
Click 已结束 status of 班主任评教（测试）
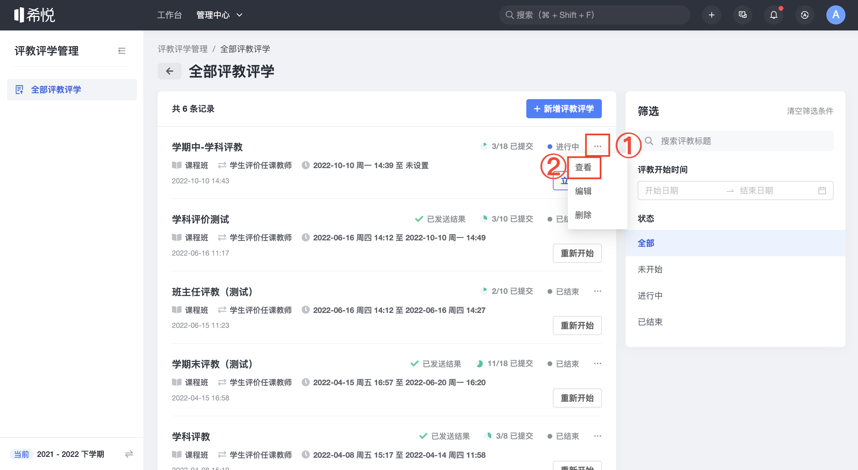(x=563, y=291)
